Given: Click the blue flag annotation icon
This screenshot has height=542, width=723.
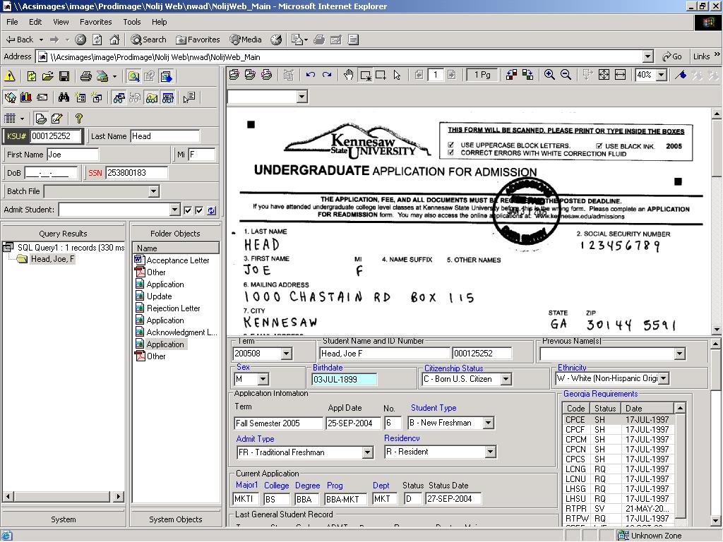Looking at the screenshot, I should (x=681, y=75).
